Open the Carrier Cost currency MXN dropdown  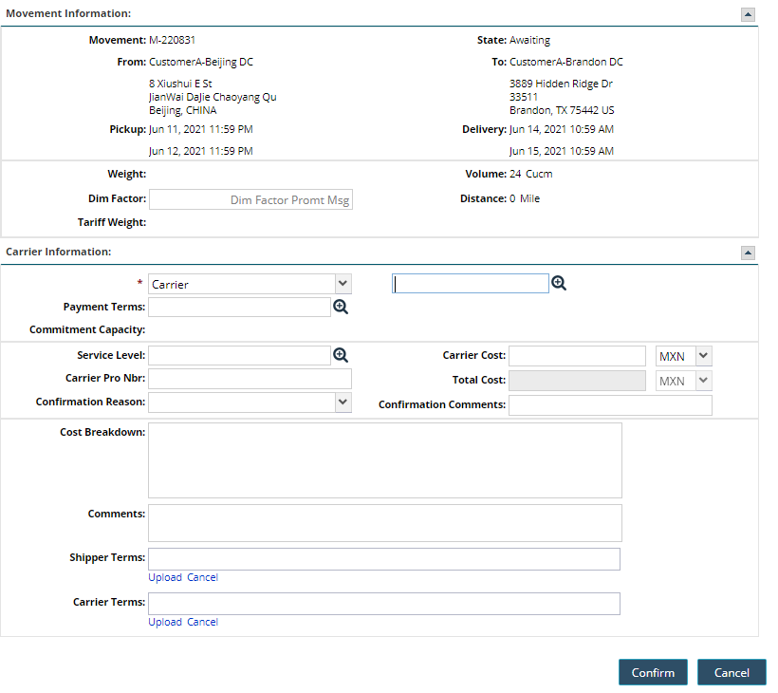pyautogui.click(x=683, y=356)
